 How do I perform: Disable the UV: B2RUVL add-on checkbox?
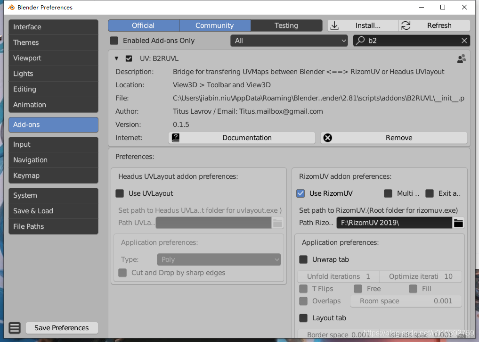coord(129,58)
